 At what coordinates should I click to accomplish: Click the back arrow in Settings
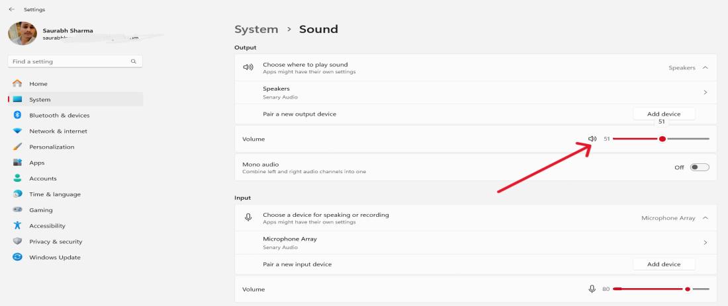(x=13, y=9)
